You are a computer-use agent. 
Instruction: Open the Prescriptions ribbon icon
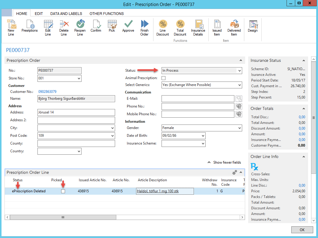click(x=30, y=25)
